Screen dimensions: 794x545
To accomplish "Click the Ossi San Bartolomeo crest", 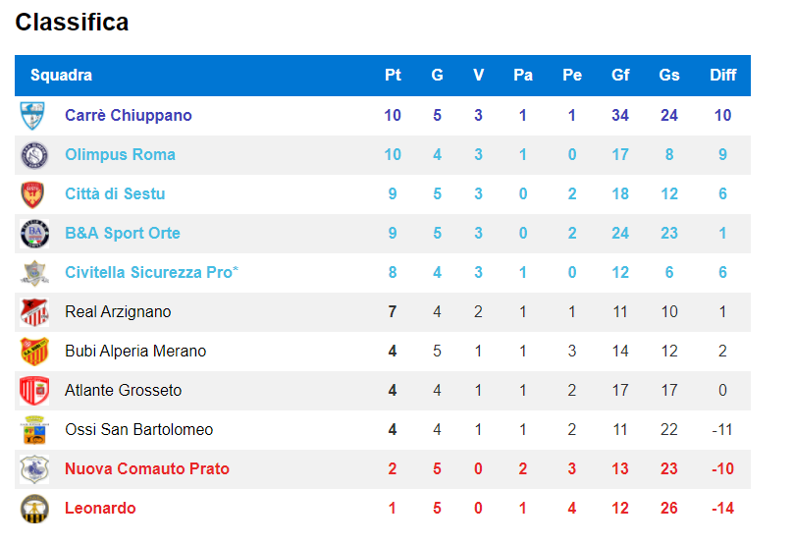I will point(34,430).
